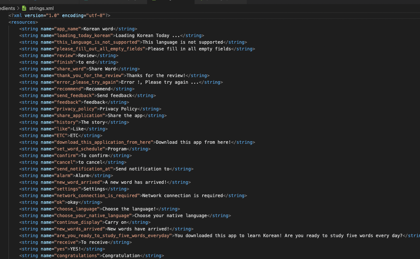Image resolution: width=420 pixels, height=259 pixels.
Task: Switch to the active editor tab at top
Action: tap(171, 2)
